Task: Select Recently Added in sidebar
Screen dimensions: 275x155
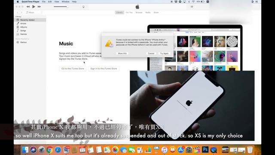Action: click(30, 20)
